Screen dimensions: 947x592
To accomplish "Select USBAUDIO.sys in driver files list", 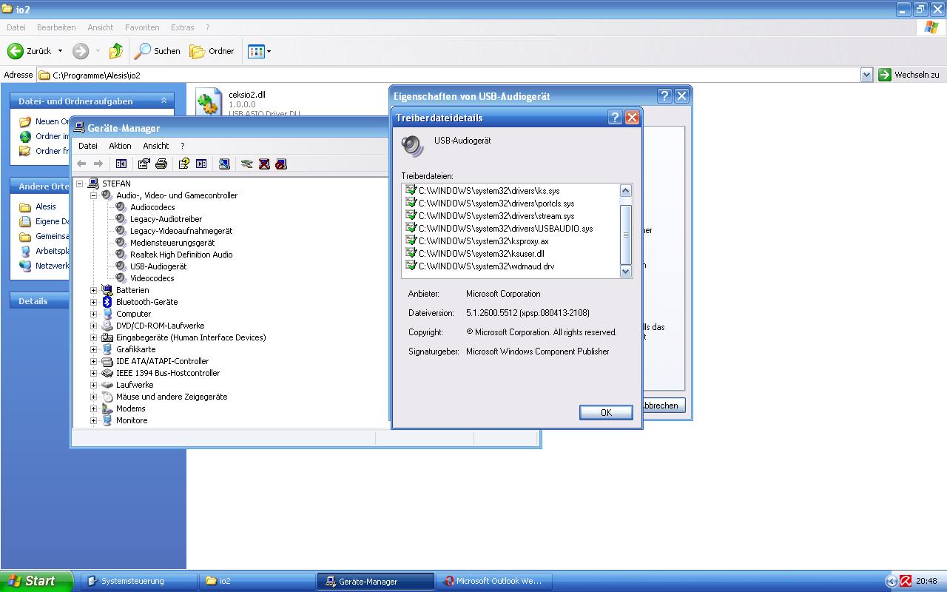I will (505, 229).
